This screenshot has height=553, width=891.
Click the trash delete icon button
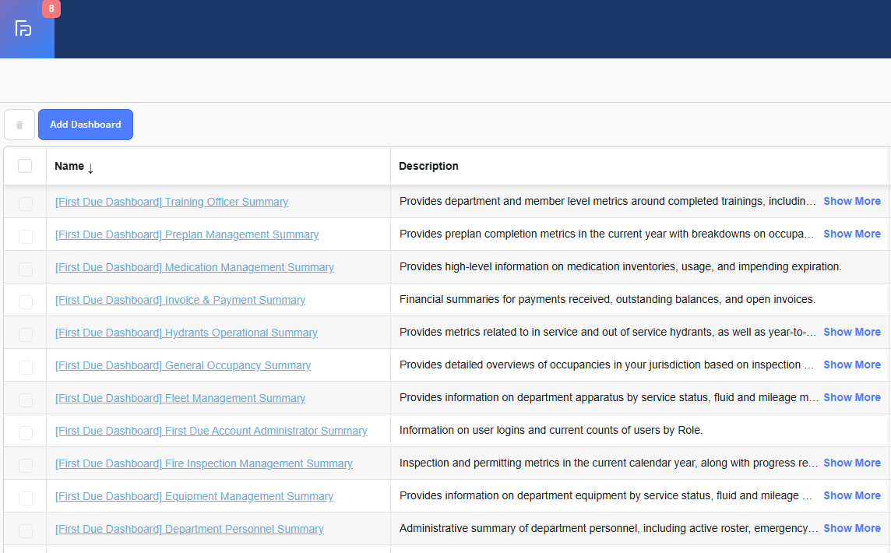click(x=19, y=125)
